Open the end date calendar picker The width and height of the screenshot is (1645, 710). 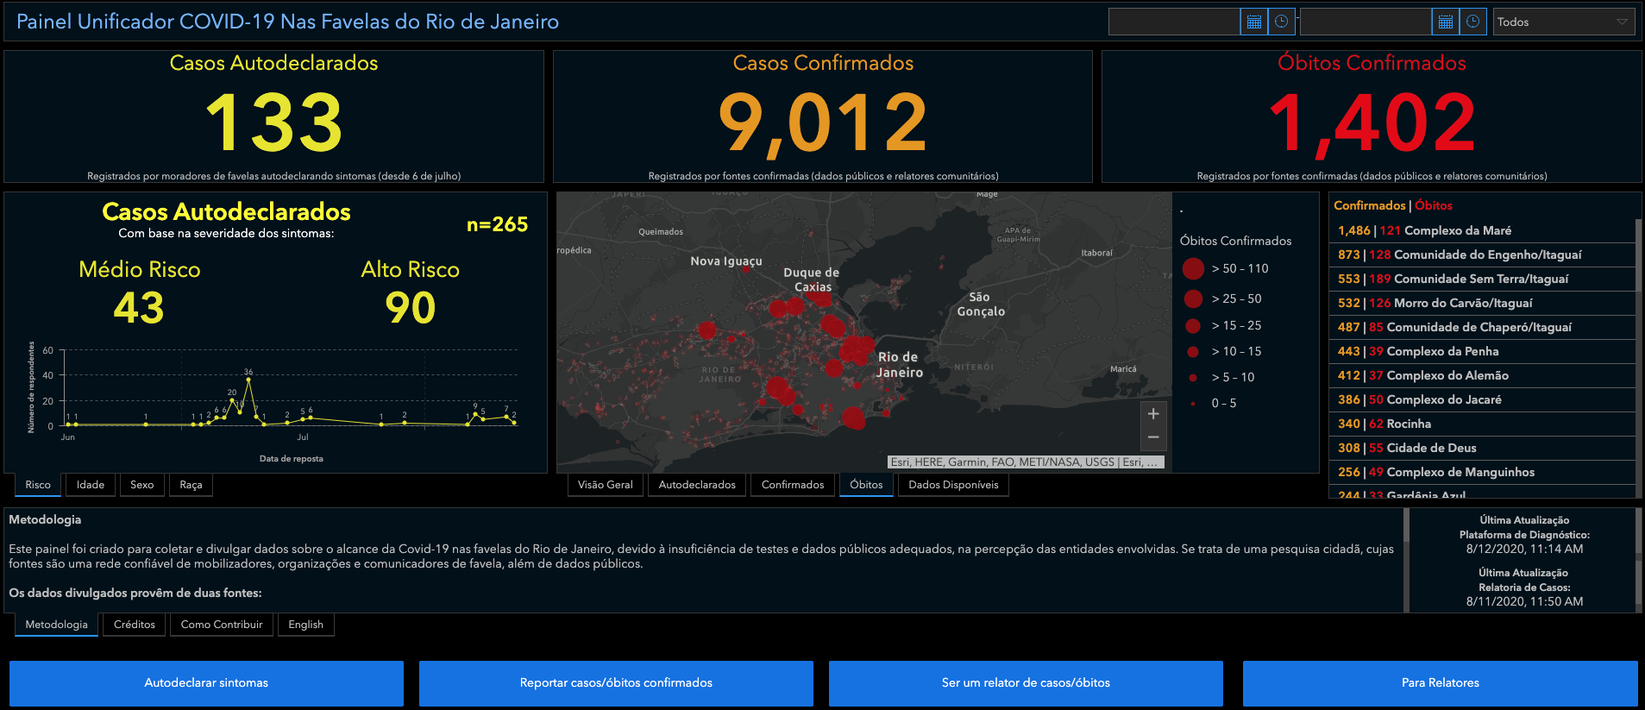(x=1445, y=22)
